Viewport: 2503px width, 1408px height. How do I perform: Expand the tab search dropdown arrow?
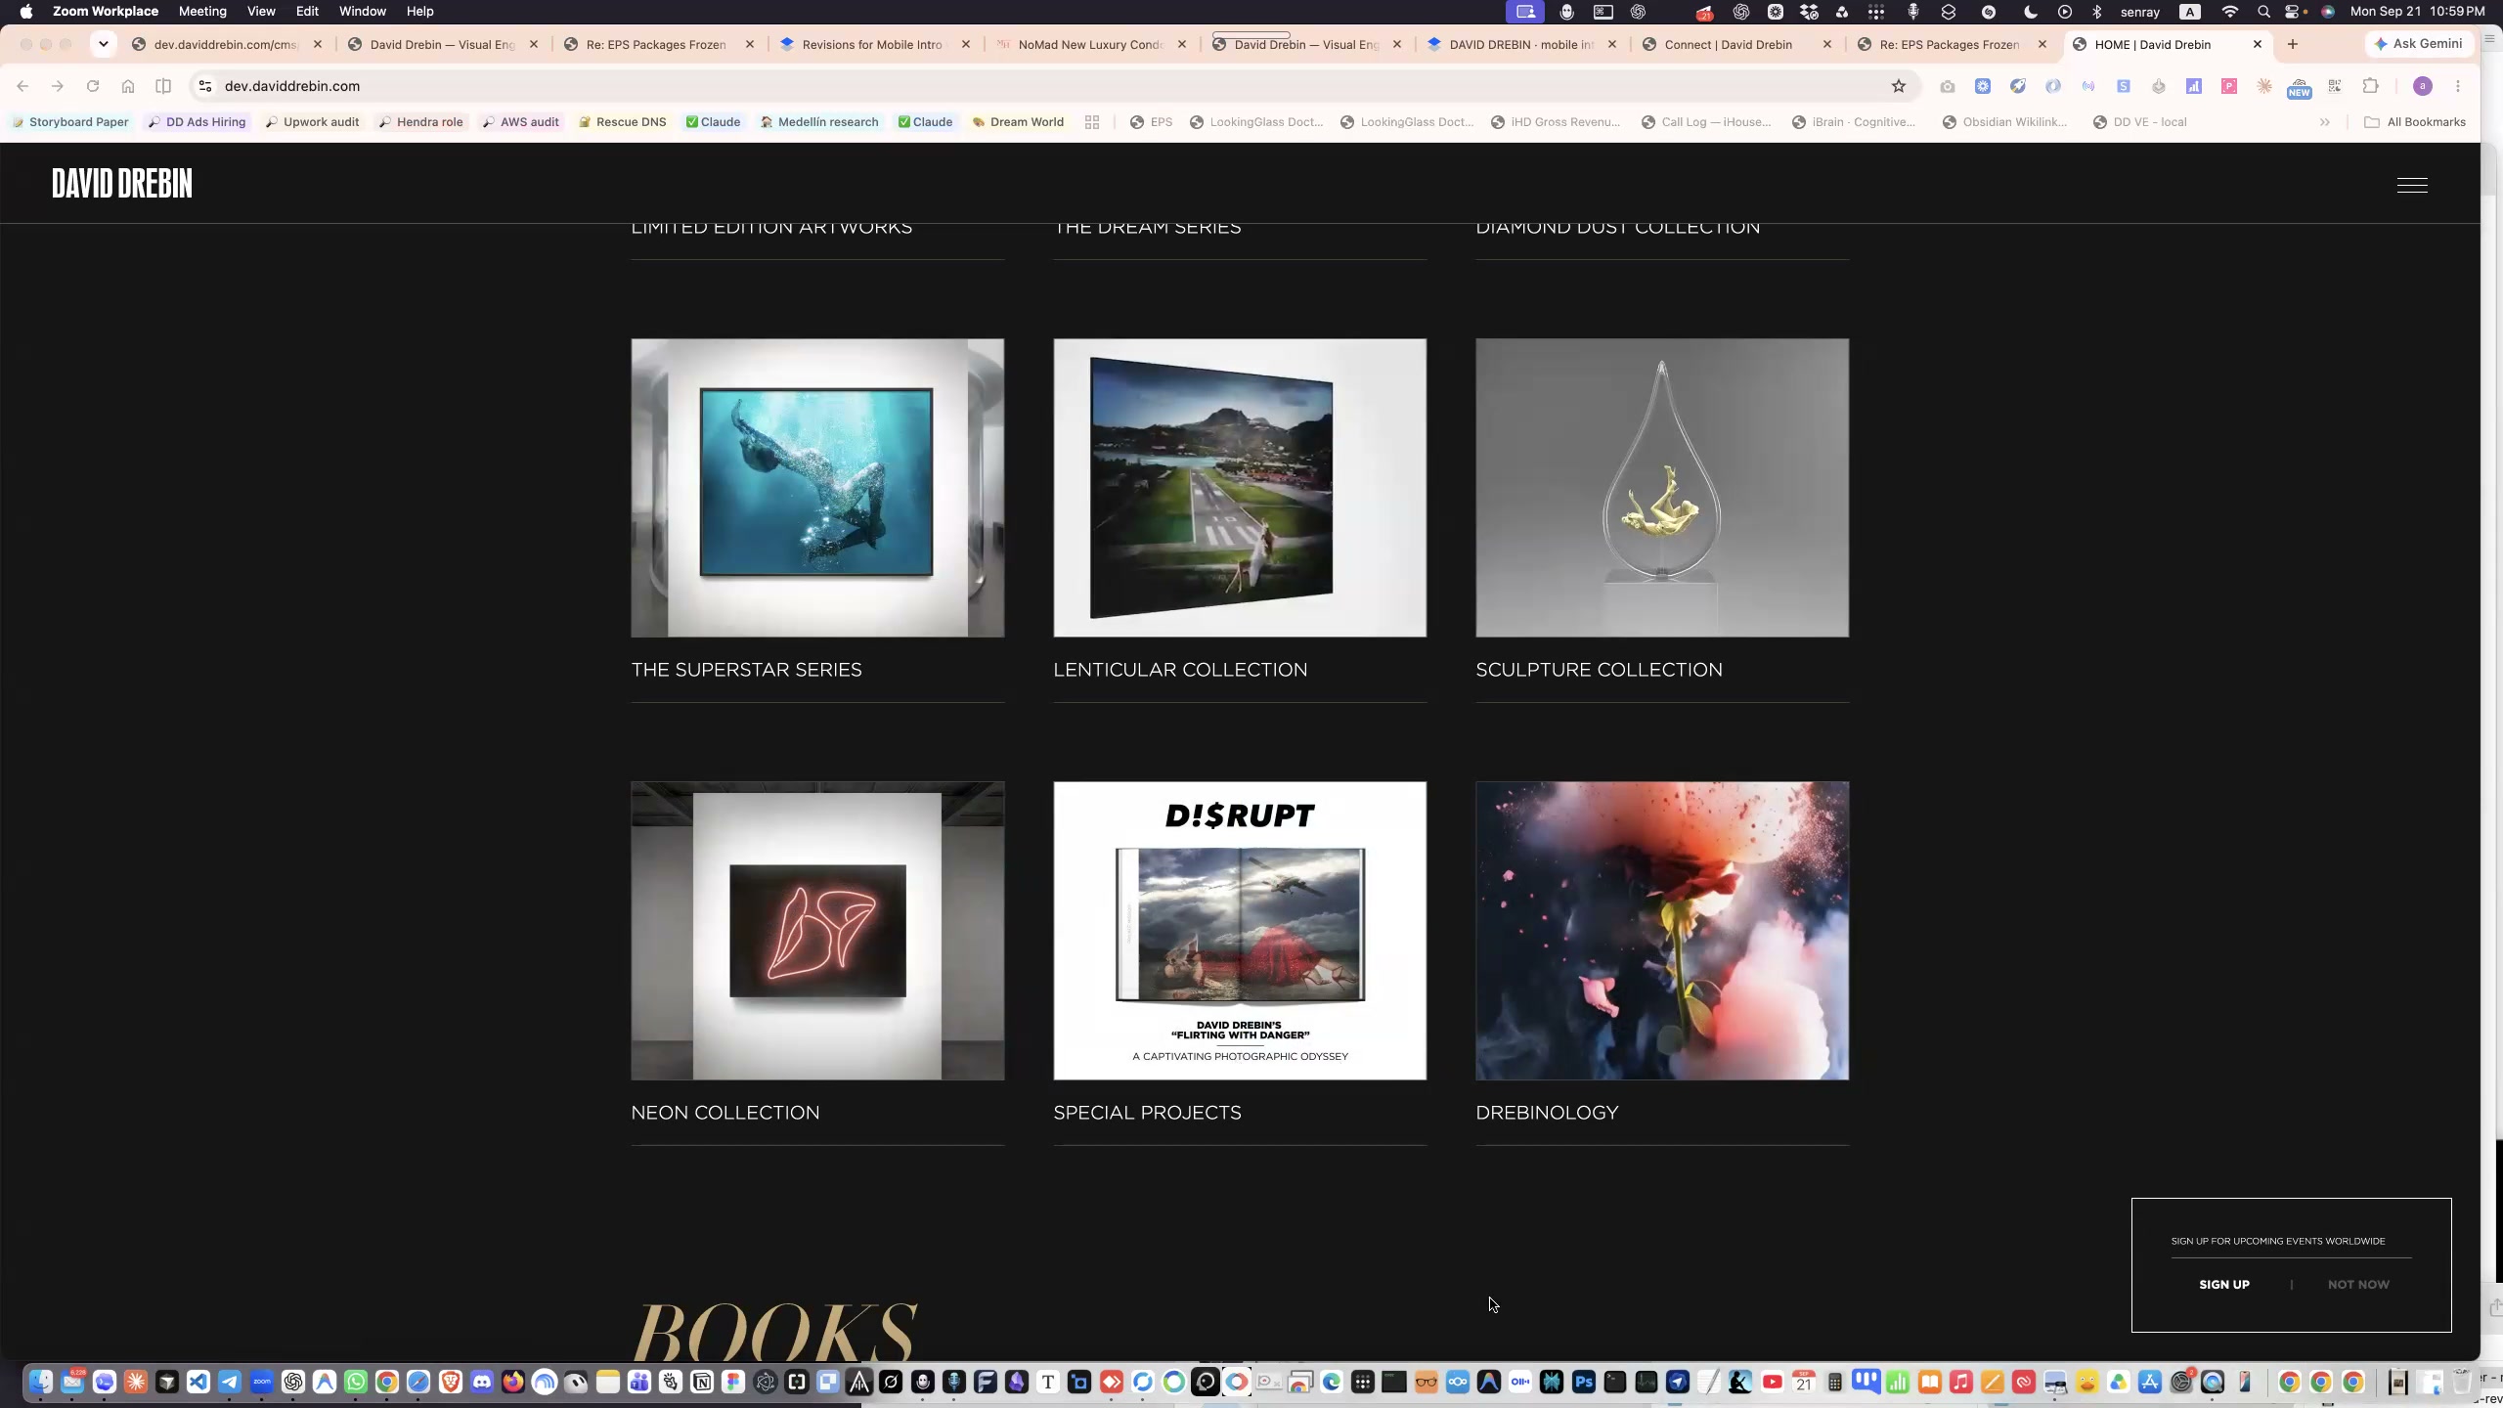[103, 44]
